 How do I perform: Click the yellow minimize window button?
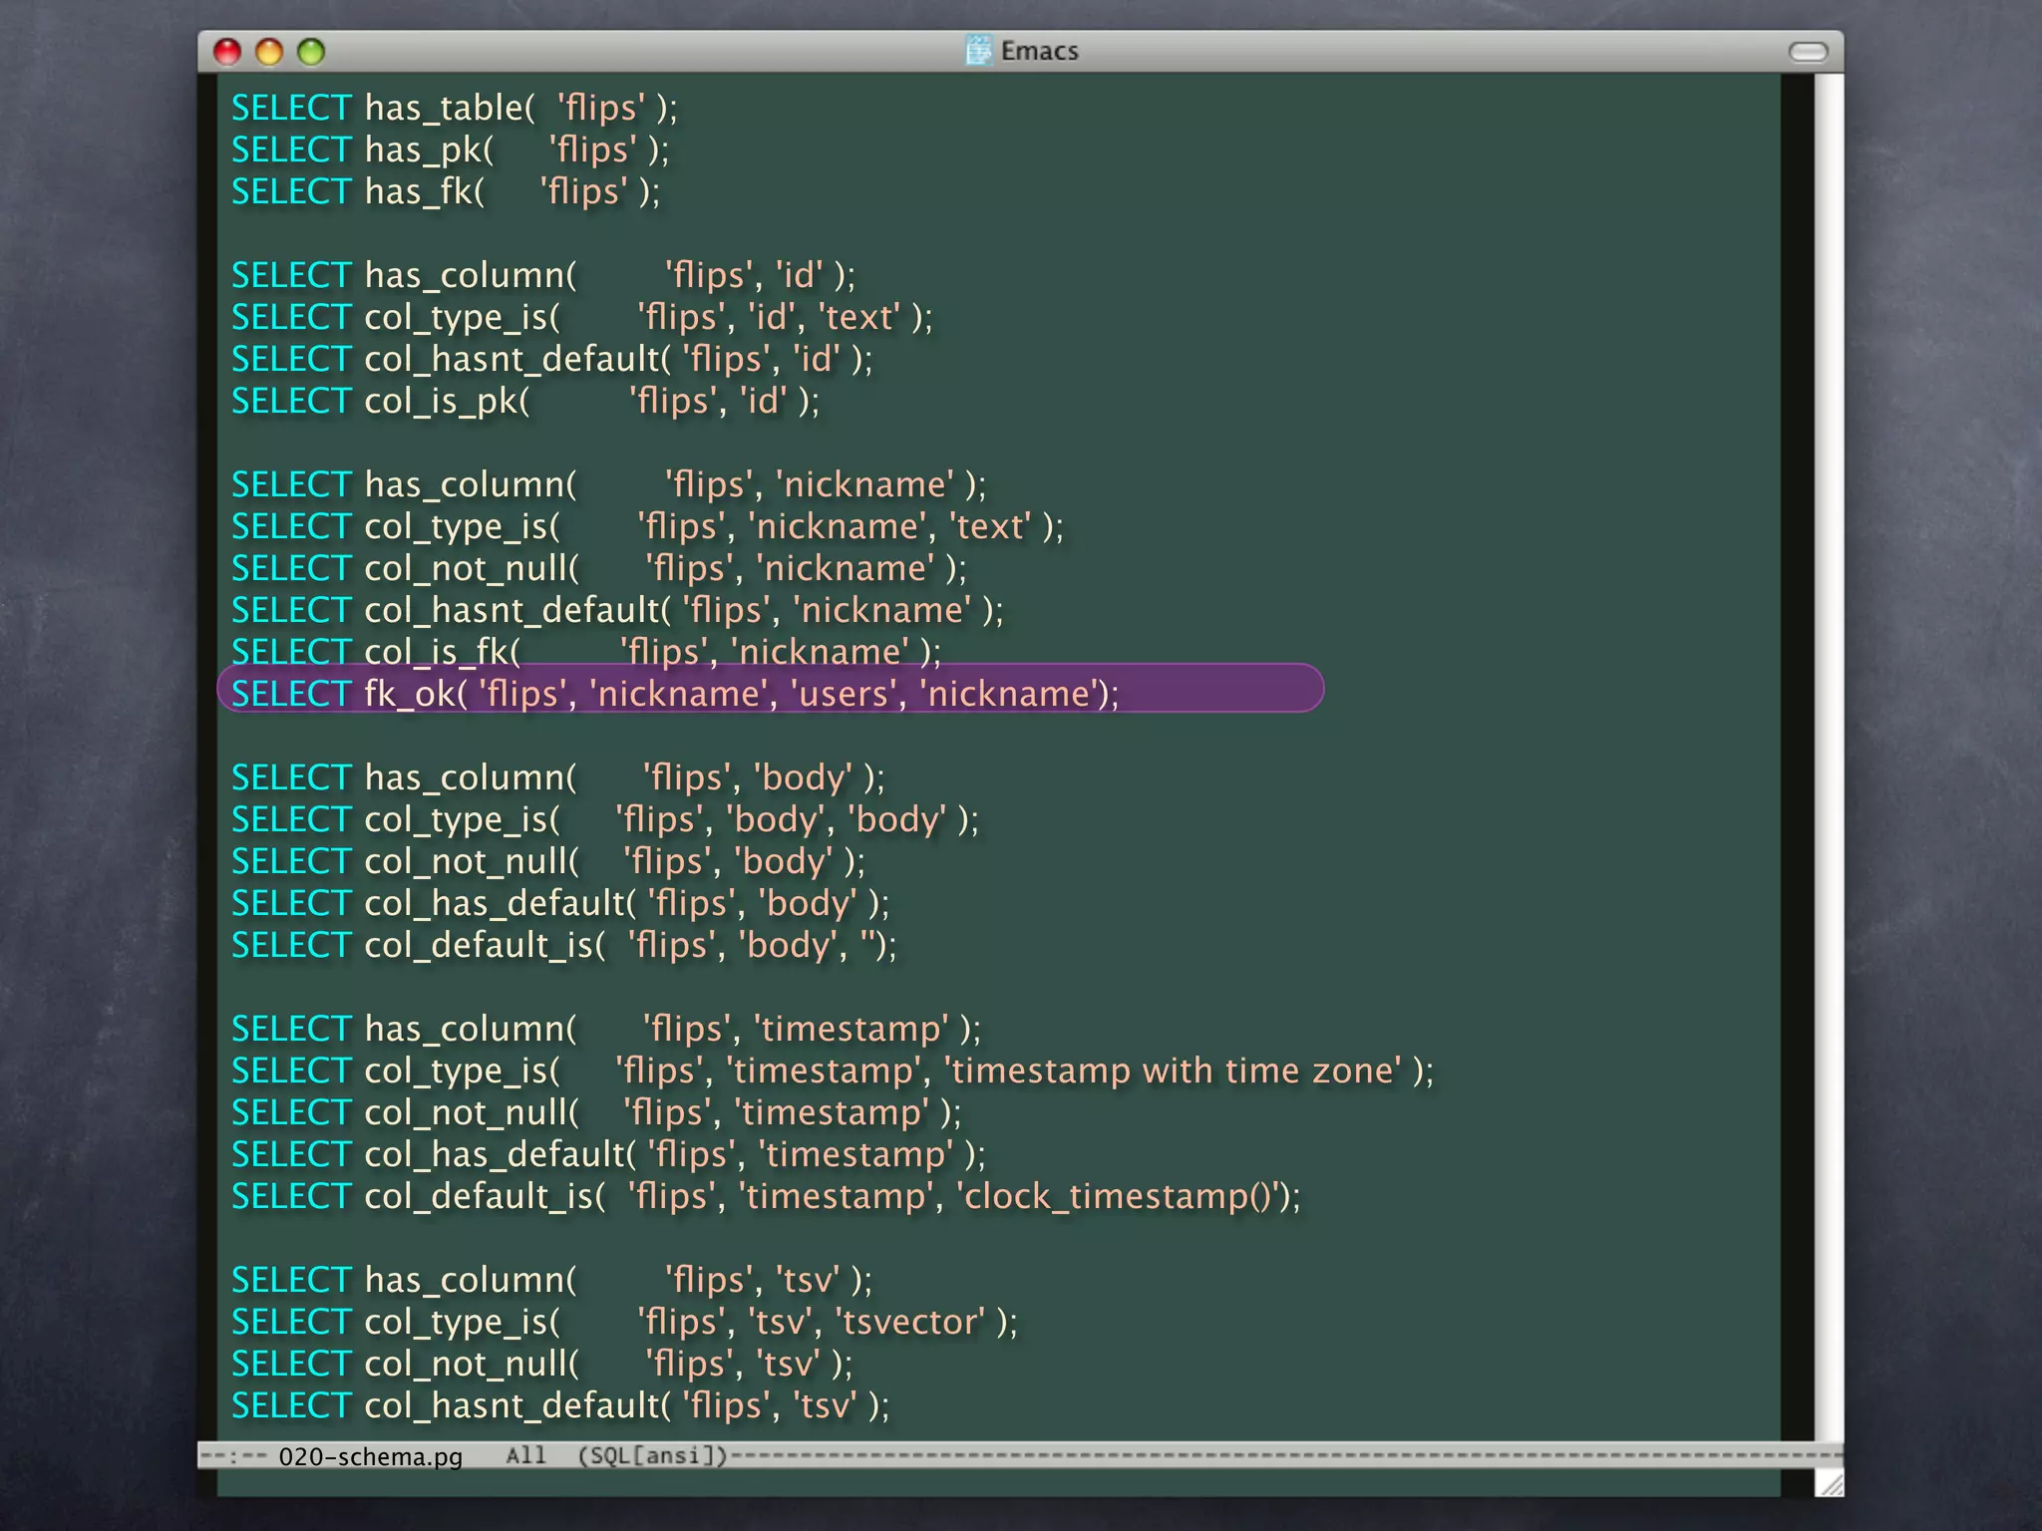(269, 51)
